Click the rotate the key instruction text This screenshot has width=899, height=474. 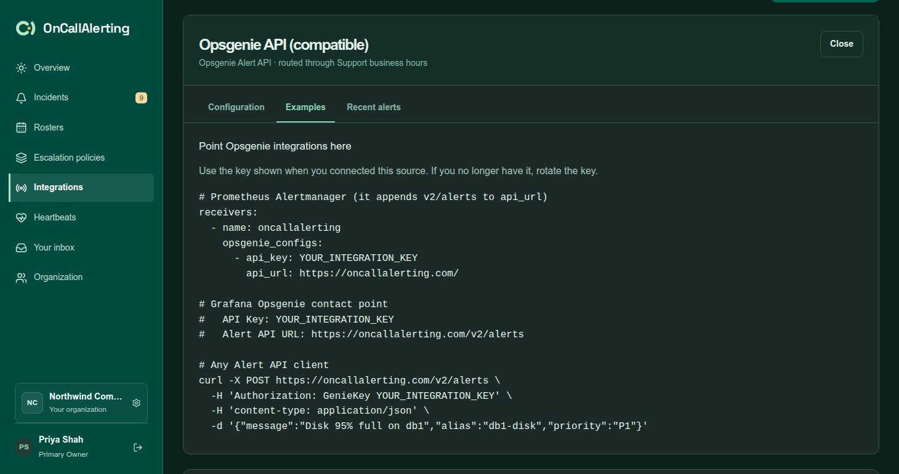pyautogui.click(x=398, y=171)
